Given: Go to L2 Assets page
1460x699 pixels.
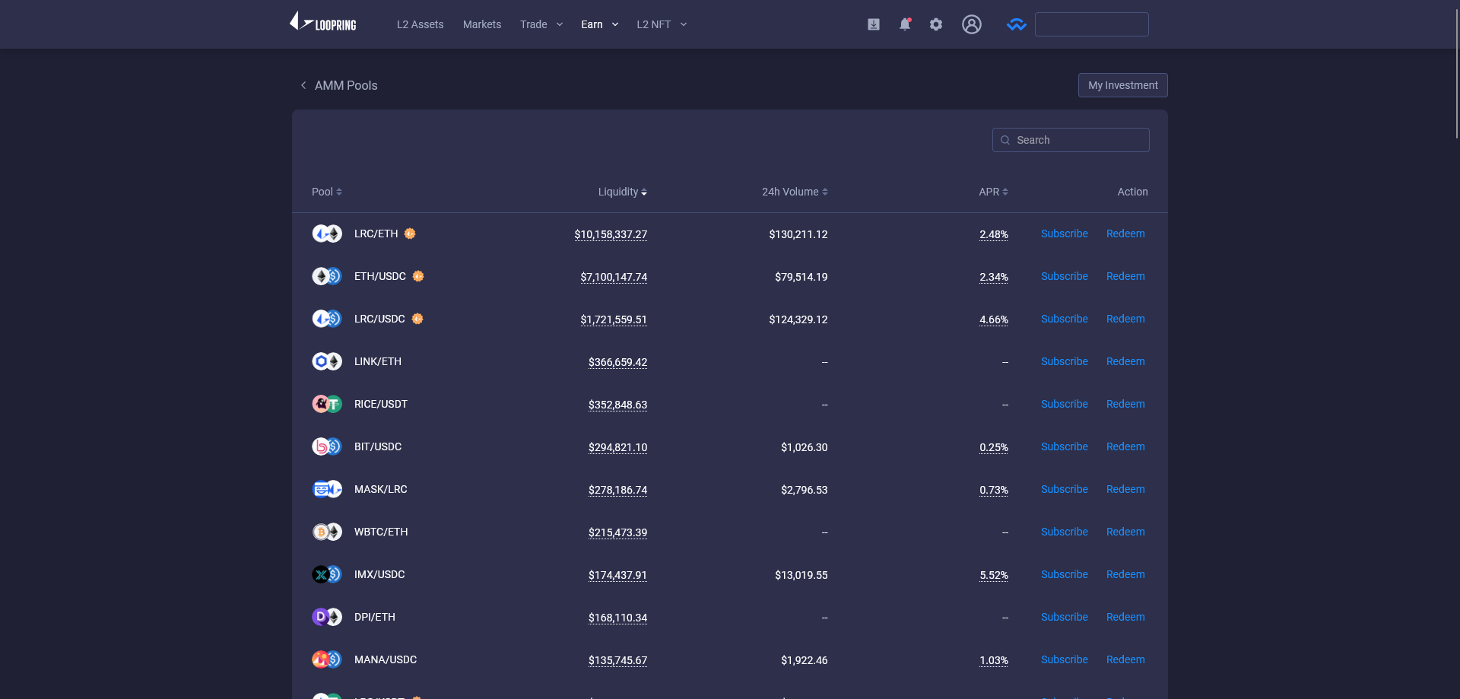Looking at the screenshot, I should [420, 24].
